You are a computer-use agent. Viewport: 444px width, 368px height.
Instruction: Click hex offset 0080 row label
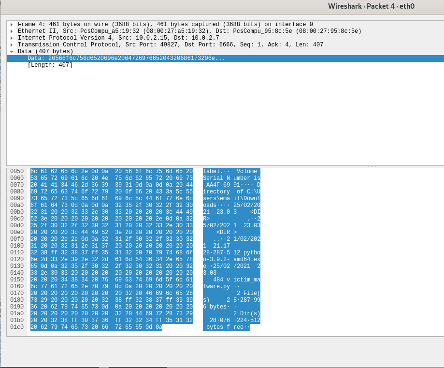[17, 192]
